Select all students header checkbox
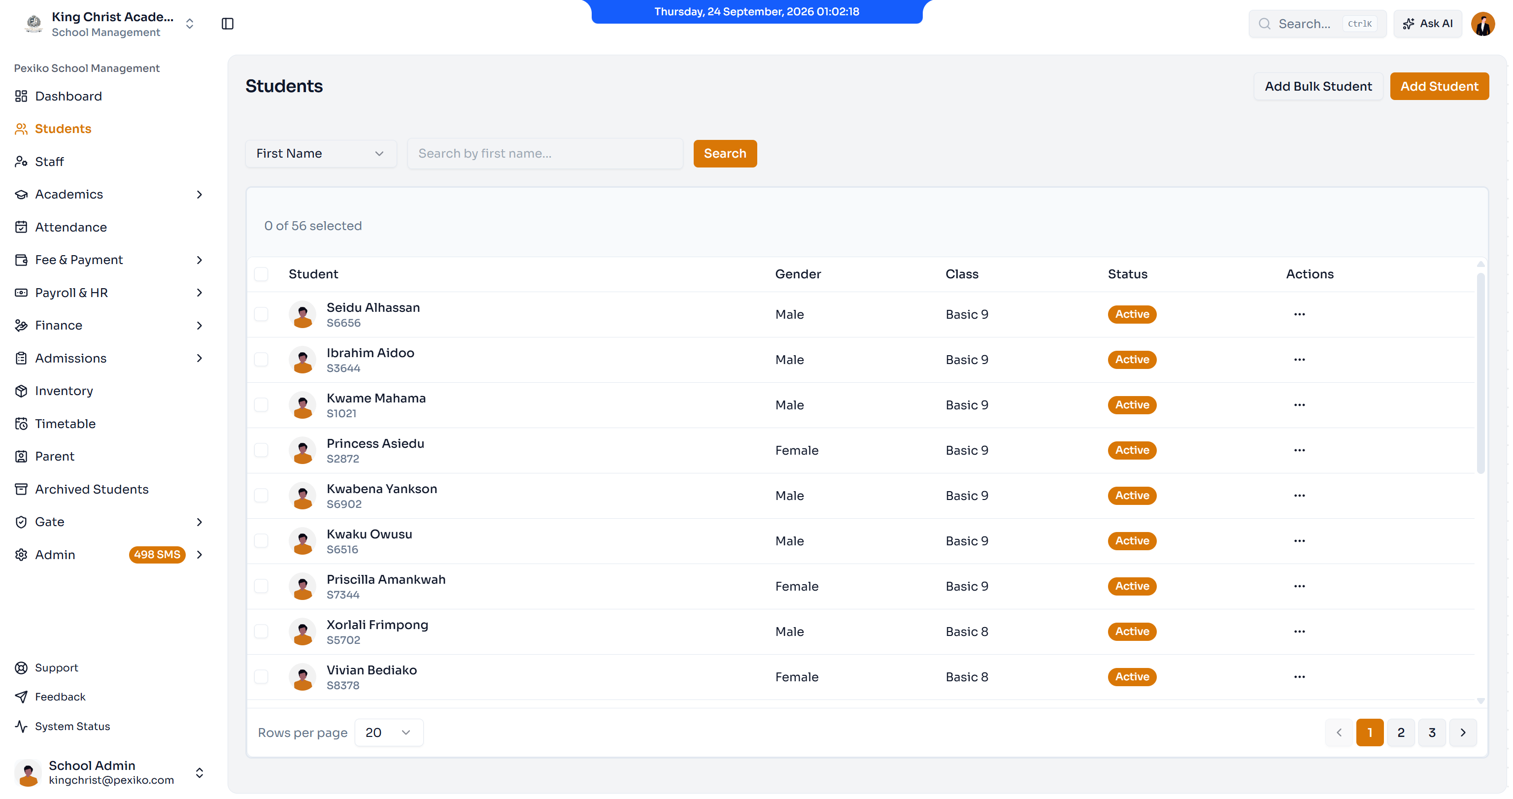This screenshot has height=799, width=1513. tap(262, 274)
